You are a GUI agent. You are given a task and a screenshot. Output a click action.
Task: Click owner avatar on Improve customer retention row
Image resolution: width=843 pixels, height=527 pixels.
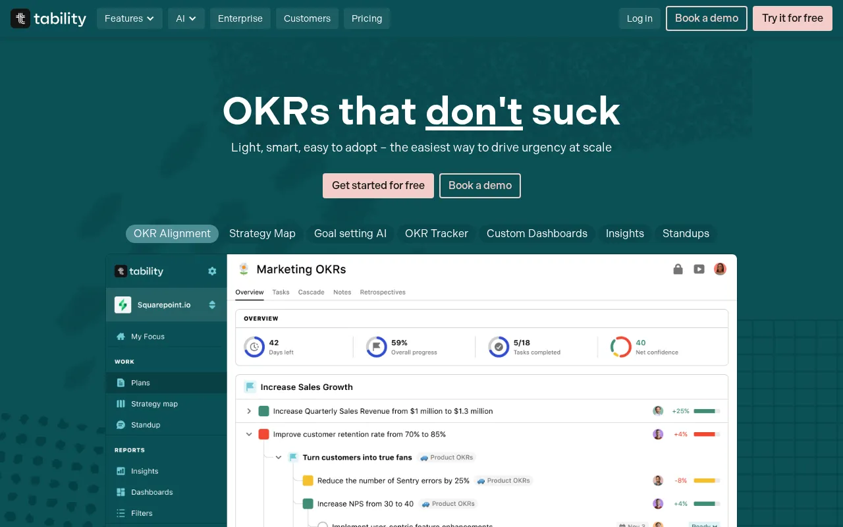(658, 434)
